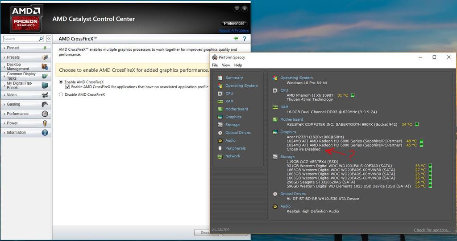Click 'CrossFire Disabled' text in Speccy
This screenshot has width=457, height=241.
pos(303,149)
